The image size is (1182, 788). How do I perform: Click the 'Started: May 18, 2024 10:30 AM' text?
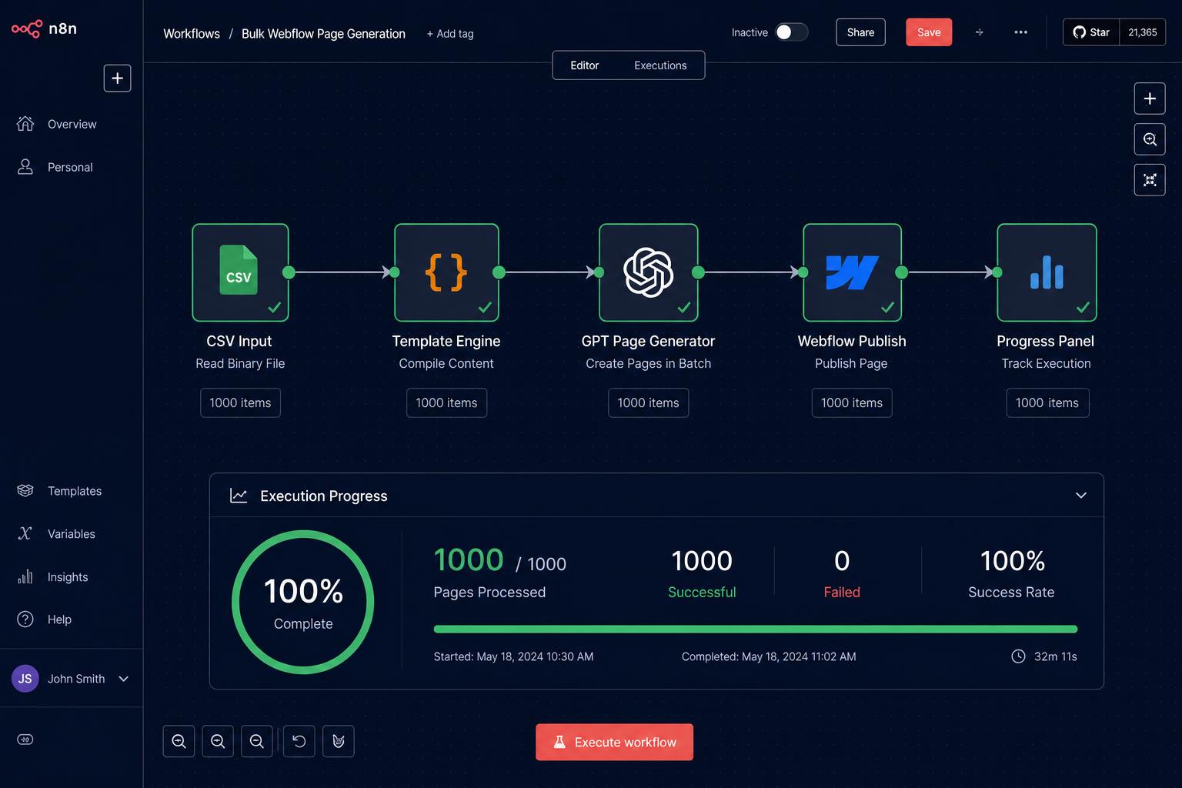tap(513, 656)
